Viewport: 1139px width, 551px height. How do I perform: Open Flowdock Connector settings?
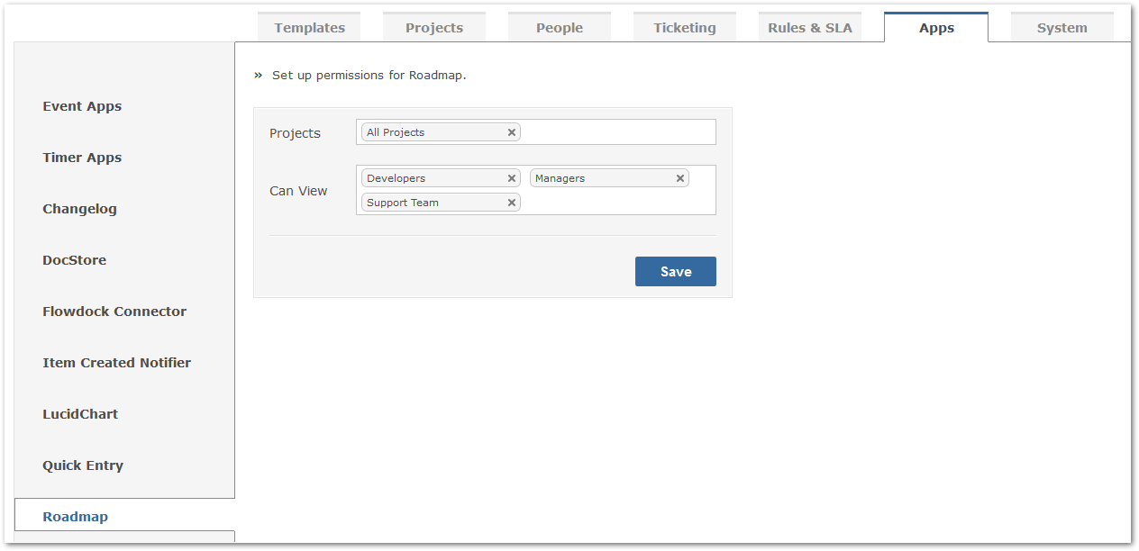[114, 312]
